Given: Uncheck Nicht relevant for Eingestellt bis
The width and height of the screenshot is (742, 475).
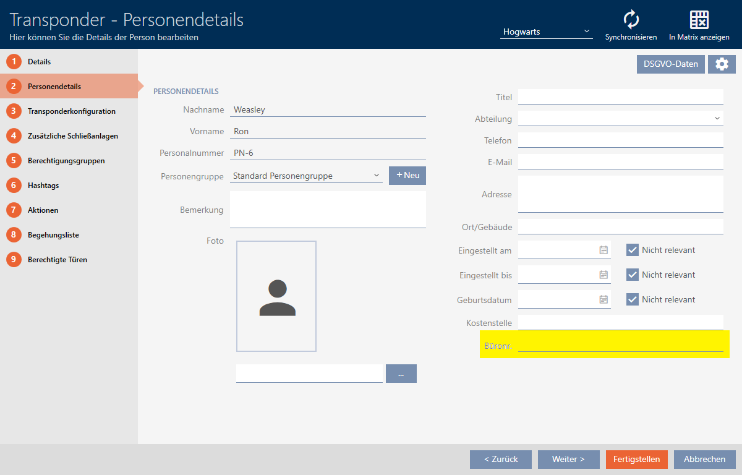Looking at the screenshot, I should click(632, 275).
